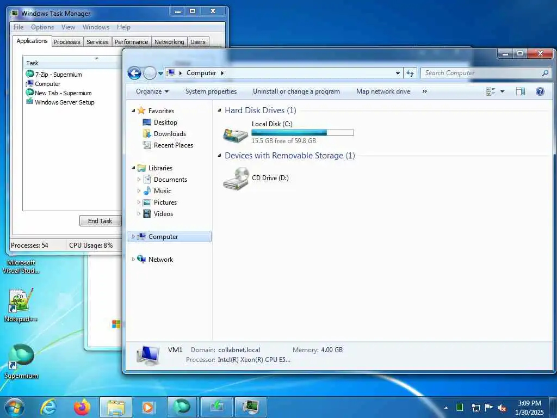Viewport: 557px width, 418px height.
Task: Open Task Manager Windows menu
Action: pyautogui.click(x=96, y=27)
